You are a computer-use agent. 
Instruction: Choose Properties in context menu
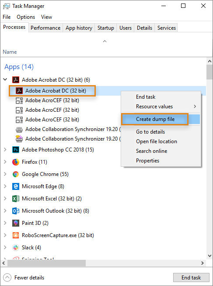click(161, 161)
